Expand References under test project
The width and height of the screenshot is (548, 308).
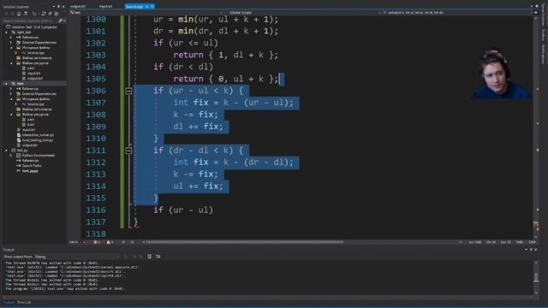11,89
